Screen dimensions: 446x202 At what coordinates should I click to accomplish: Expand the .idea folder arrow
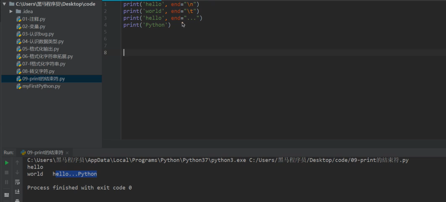pyautogui.click(x=11, y=11)
